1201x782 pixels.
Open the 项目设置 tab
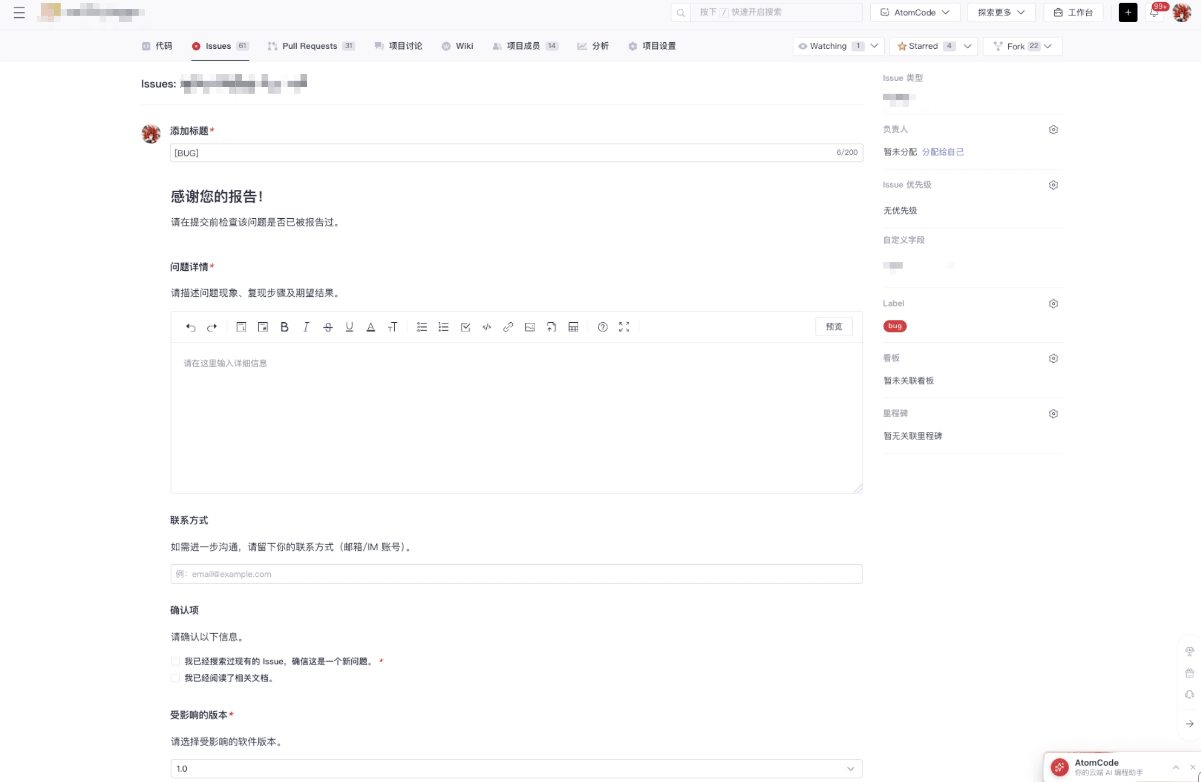(652, 46)
